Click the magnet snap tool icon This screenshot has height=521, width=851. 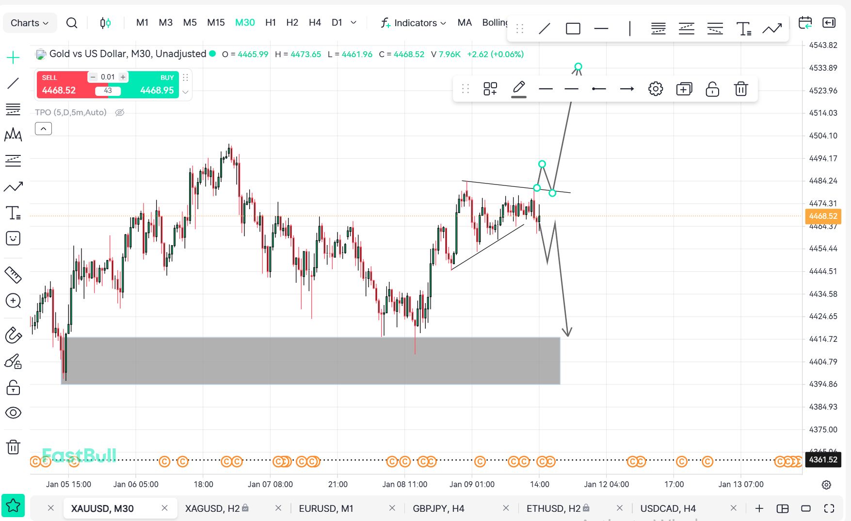13,335
